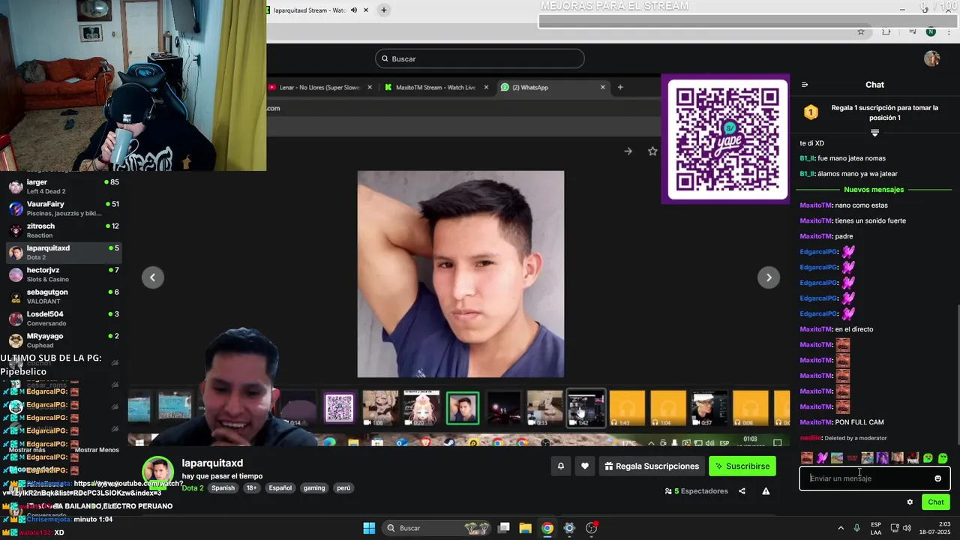This screenshot has height=540, width=960.
Task: Click the notification bell icon for laparquitaxd
Action: 560,466
